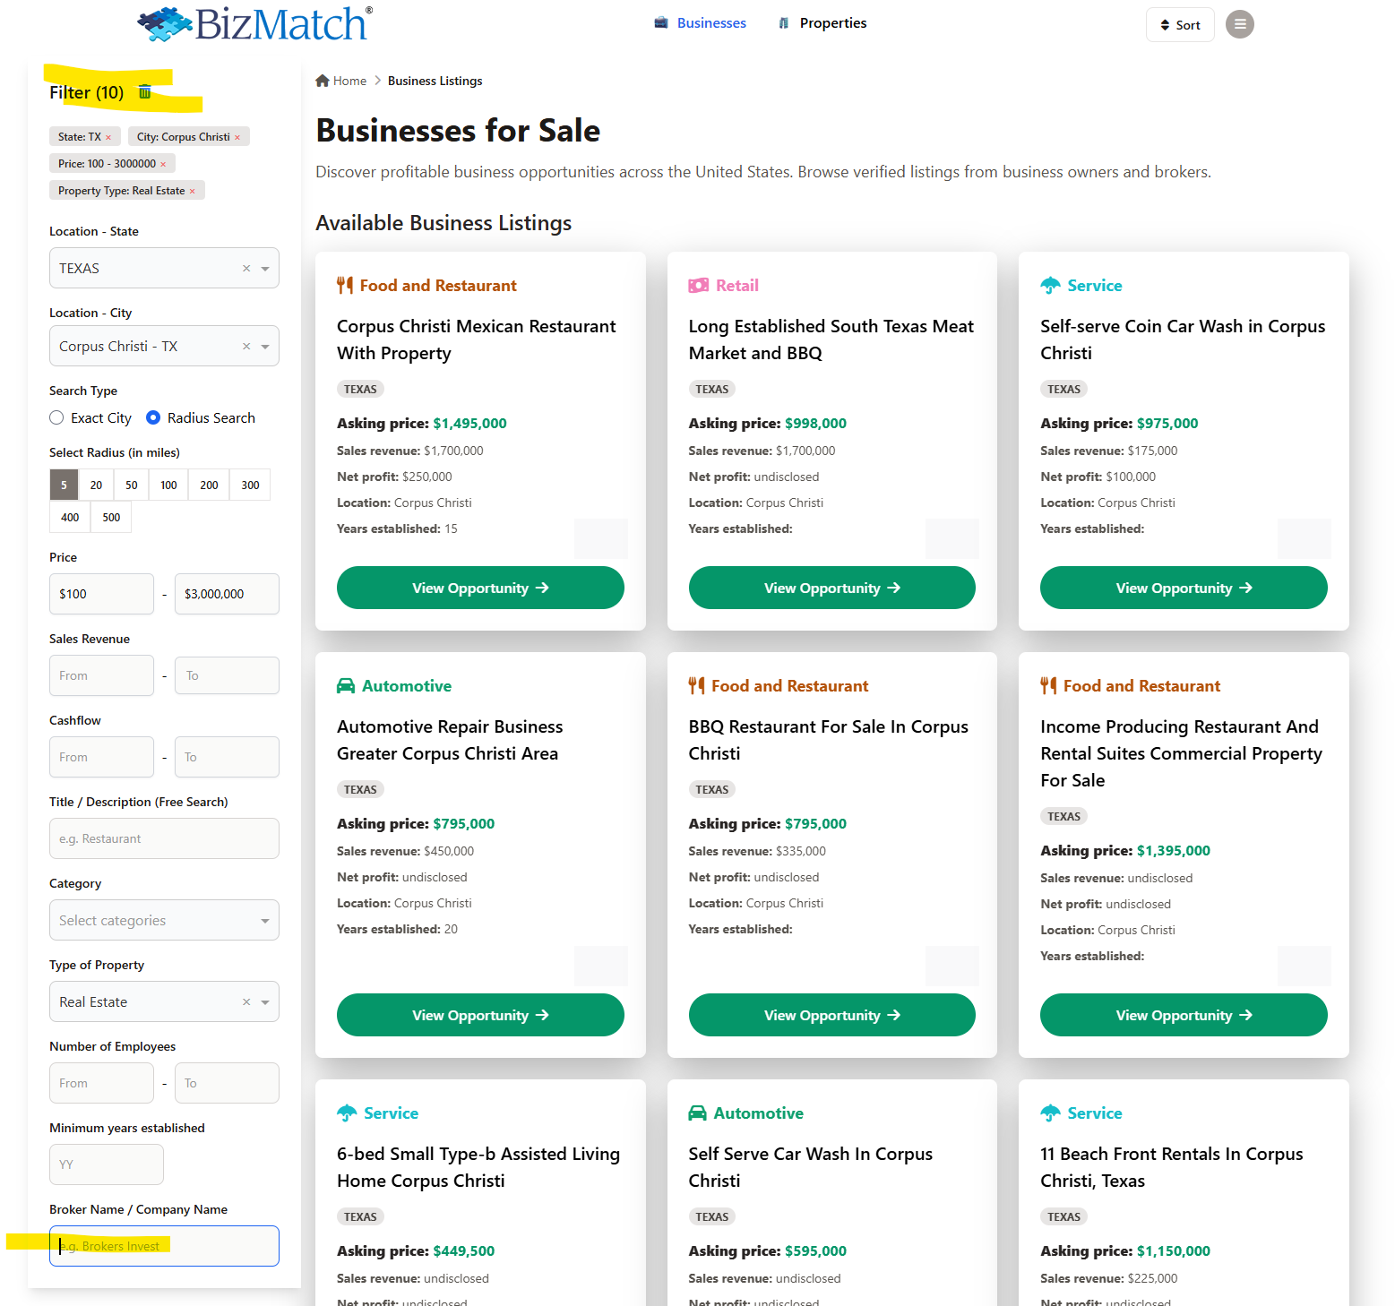The height and width of the screenshot is (1306, 1395).
Task: Open the Properties tab
Action: [x=822, y=23]
